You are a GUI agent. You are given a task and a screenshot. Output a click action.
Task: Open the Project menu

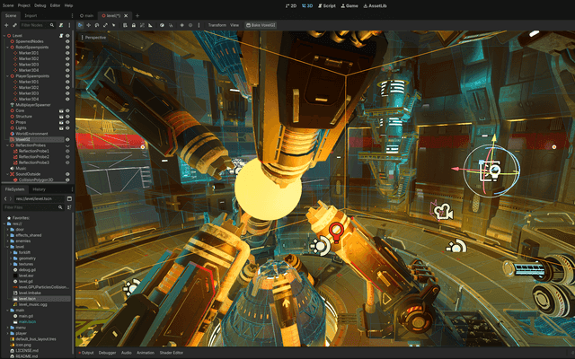24,5
